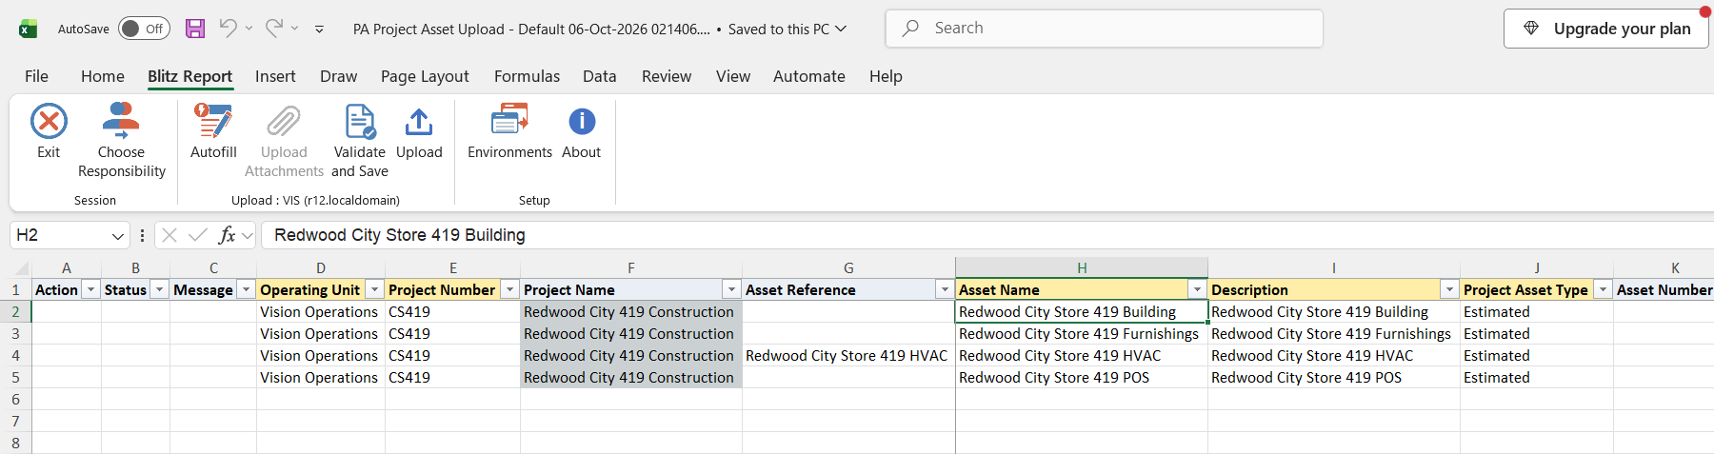
Task: Click the Undo arrow
Action: click(x=228, y=29)
